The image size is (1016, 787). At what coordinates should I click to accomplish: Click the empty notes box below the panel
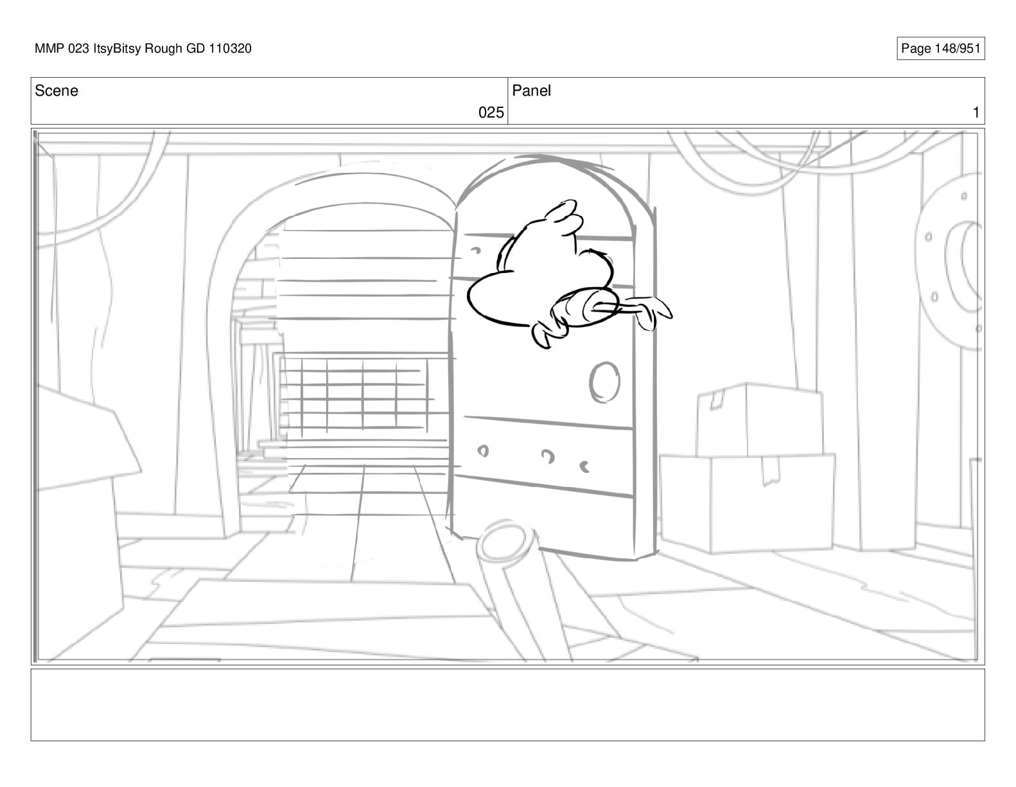click(x=507, y=705)
